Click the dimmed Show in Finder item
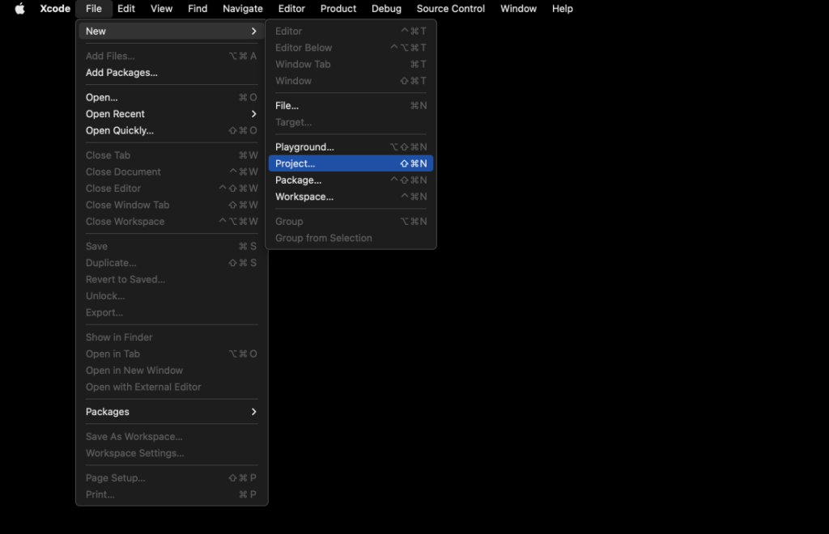This screenshot has height=534, width=829. [x=172, y=337]
